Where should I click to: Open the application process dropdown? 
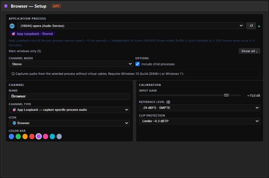(x=131, y=26)
